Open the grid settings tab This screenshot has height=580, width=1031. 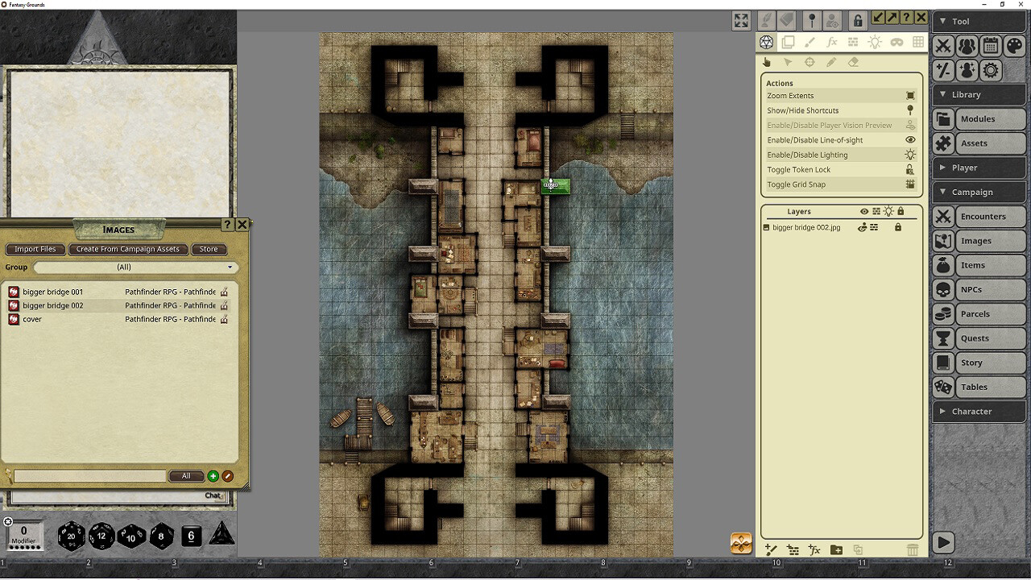(x=918, y=42)
